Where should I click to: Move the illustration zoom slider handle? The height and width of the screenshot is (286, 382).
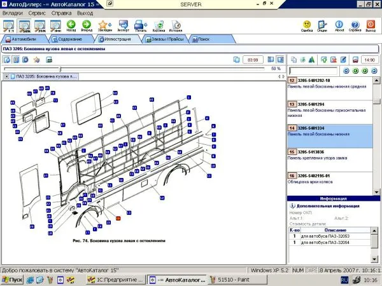(60, 69)
